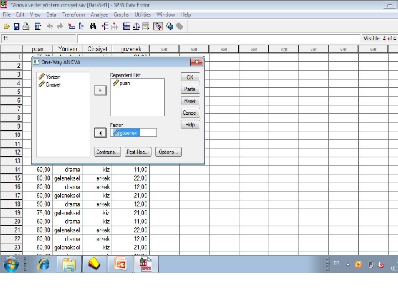Screen dimensions: 398x298
Task: Open the Options button in ANOVA dialog
Action: pyautogui.click(x=168, y=152)
